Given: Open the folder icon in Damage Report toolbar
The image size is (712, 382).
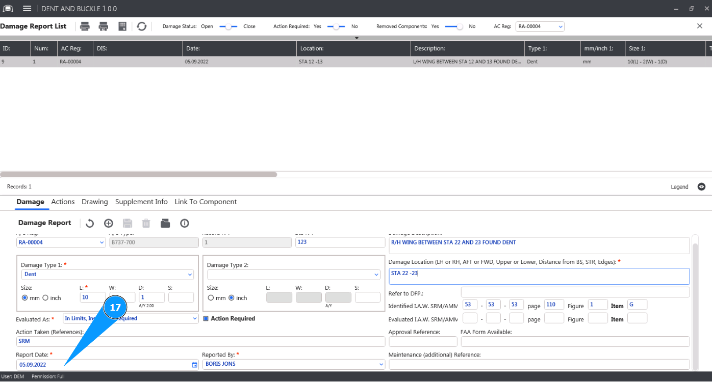Looking at the screenshot, I should [x=165, y=223].
